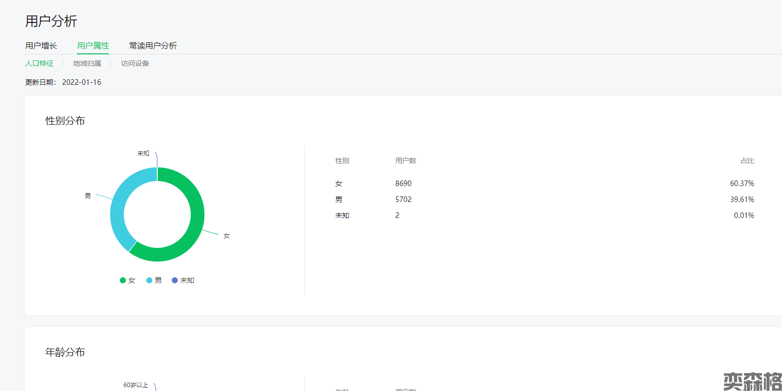Go to the 访问设备 sub-tab

tap(135, 63)
